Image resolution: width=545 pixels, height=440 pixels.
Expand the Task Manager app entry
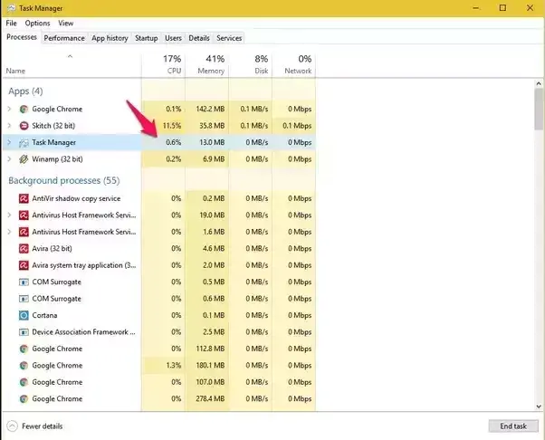coord(9,142)
